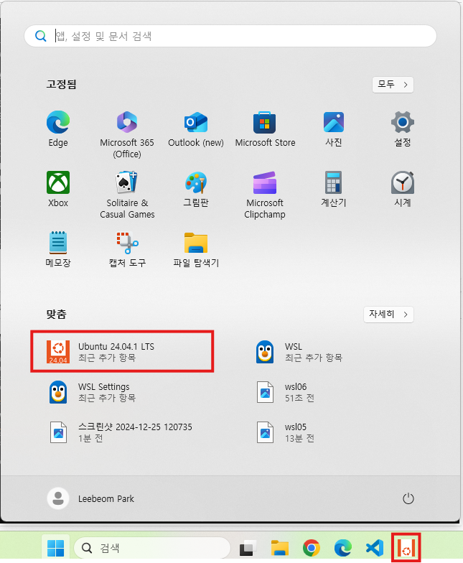Open Leebeom Park user account menu
The height and width of the screenshot is (563, 463).
click(x=91, y=498)
